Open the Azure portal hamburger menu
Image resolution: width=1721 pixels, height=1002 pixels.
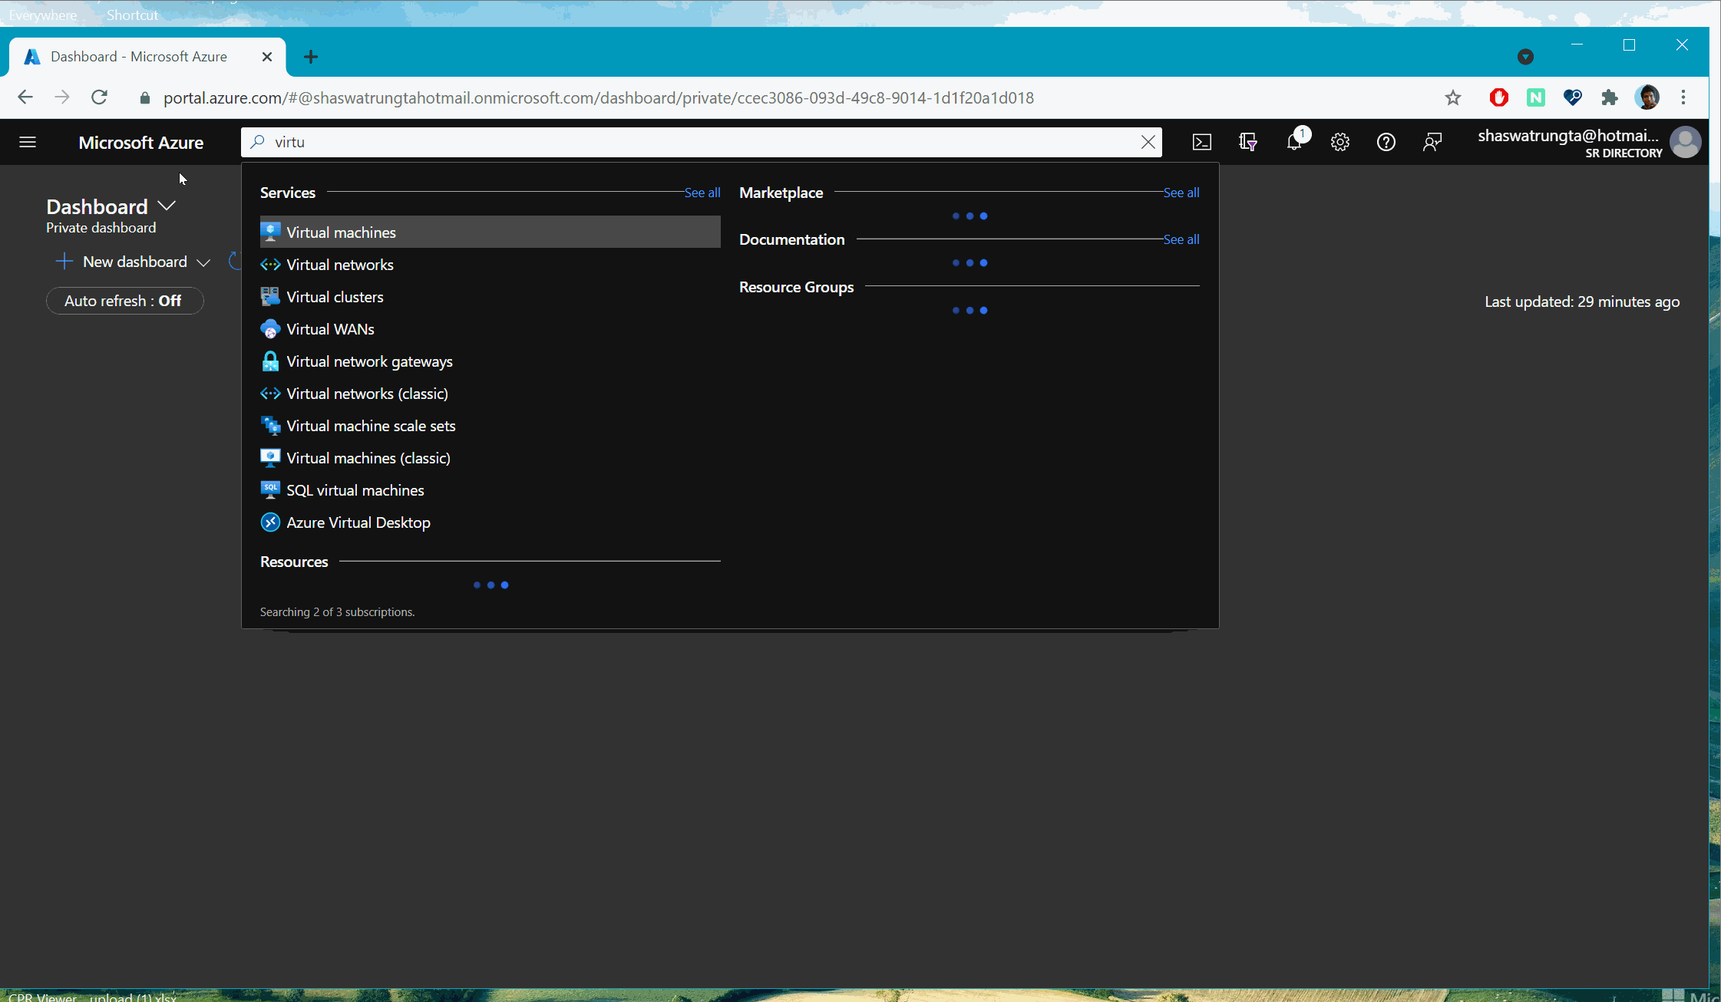coord(28,142)
